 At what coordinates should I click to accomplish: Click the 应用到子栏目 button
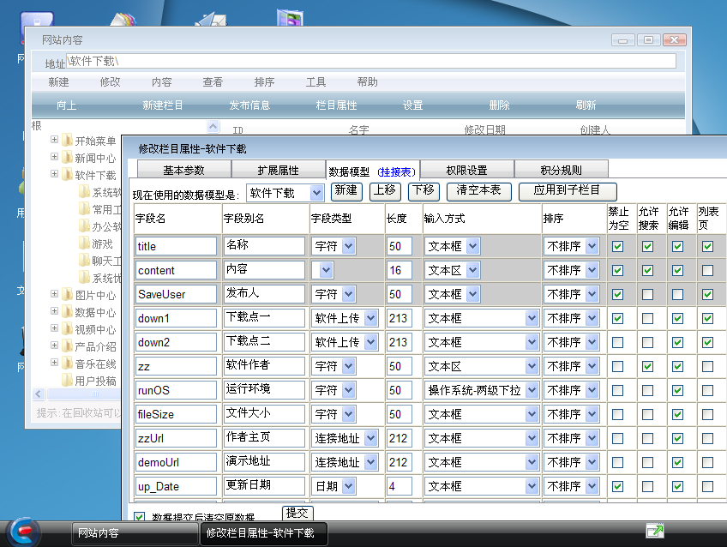567,190
